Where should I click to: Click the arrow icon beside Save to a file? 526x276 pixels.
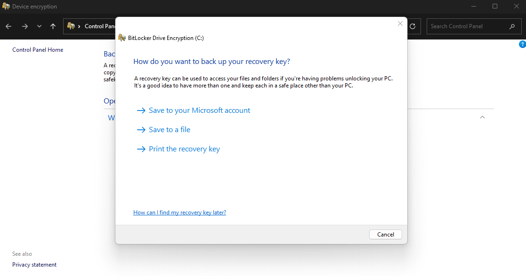point(141,129)
